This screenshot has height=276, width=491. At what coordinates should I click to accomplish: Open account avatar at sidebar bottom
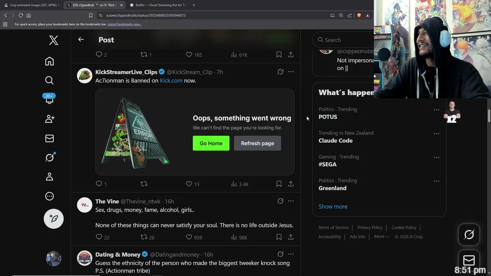click(x=54, y=259)
